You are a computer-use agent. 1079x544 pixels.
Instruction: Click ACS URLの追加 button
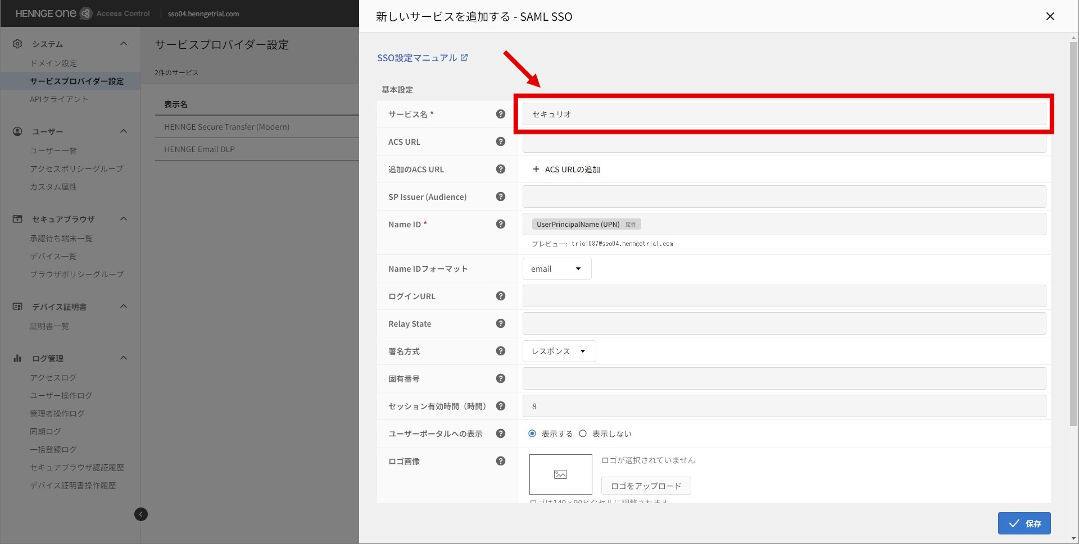pyautogui.click(x=566, y=169)
